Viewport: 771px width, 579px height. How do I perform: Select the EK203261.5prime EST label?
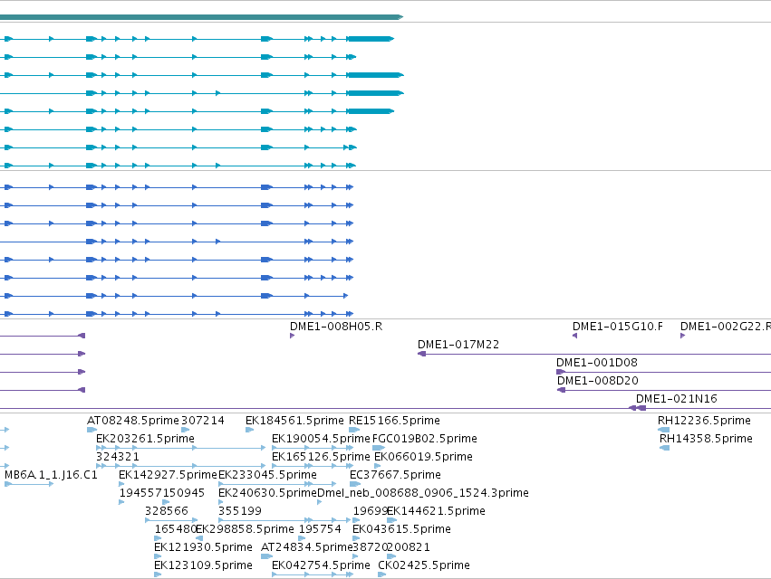click(x=145, y=439)
